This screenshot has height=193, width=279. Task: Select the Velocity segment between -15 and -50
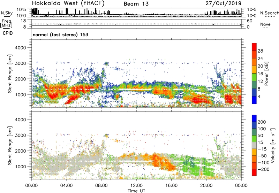[x=254, y=152]
